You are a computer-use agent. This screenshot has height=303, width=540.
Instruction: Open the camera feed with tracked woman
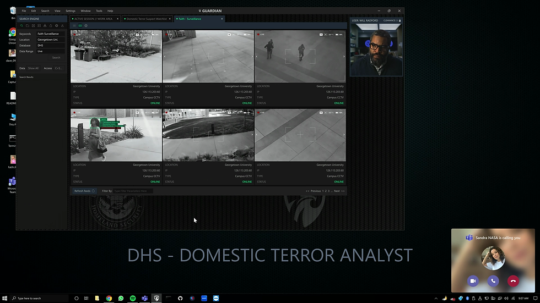click(116, 135)
